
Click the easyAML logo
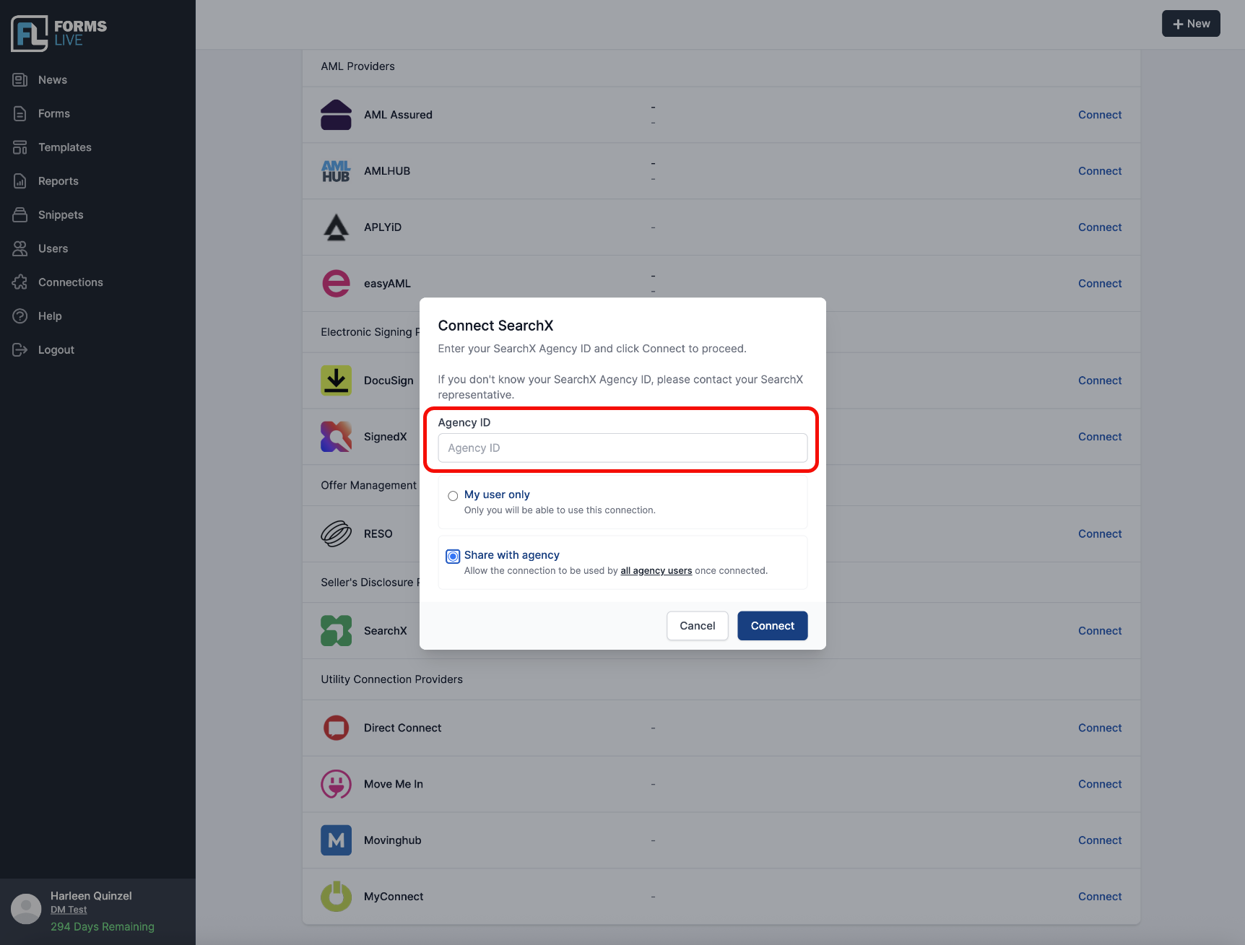pyautogui.click(x=336, y=284)
